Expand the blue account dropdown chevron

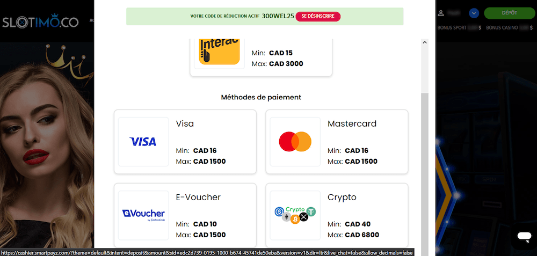[x=474, y=13]
